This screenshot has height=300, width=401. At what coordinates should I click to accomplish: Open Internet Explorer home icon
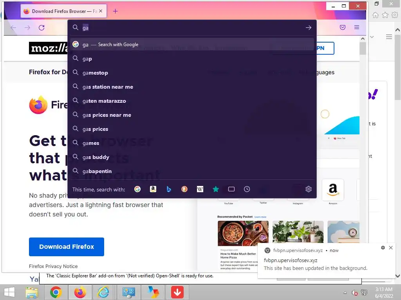[375, 15]
